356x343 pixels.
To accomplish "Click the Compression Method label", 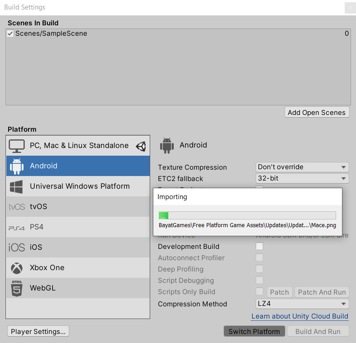I will pos(192,304).
